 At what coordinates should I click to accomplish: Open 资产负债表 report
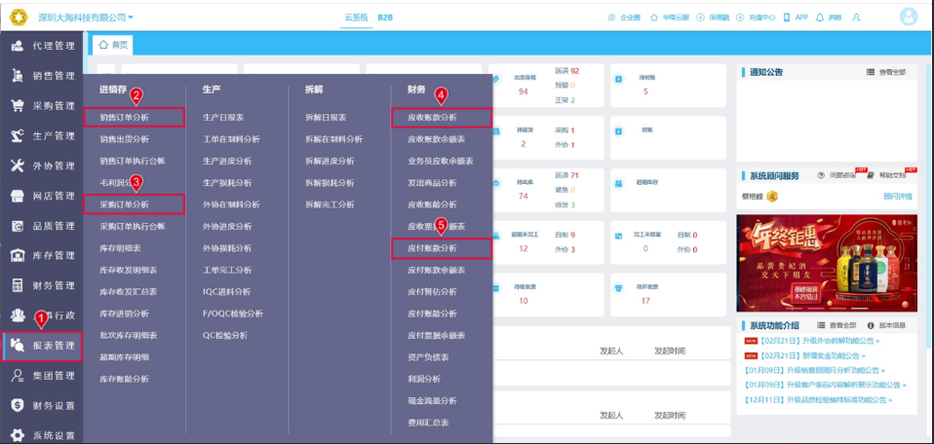coord(428,357)
